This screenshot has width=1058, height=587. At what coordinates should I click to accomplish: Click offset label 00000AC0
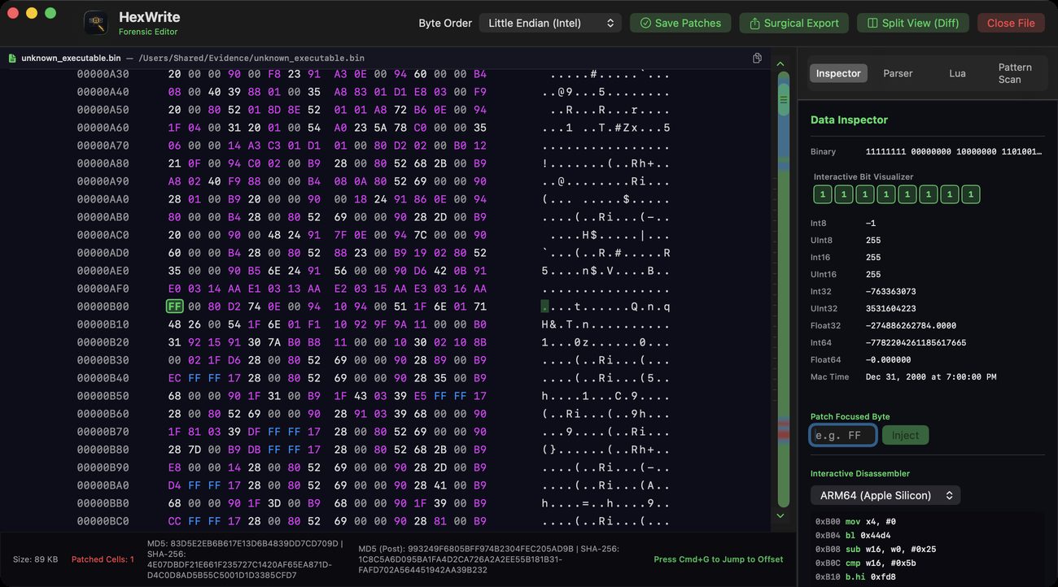[x=103, y=235]
